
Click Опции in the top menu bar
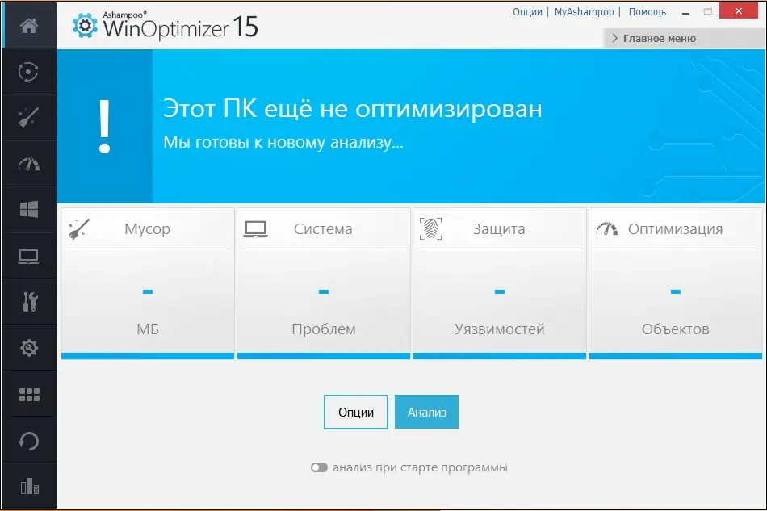[528, 12]
